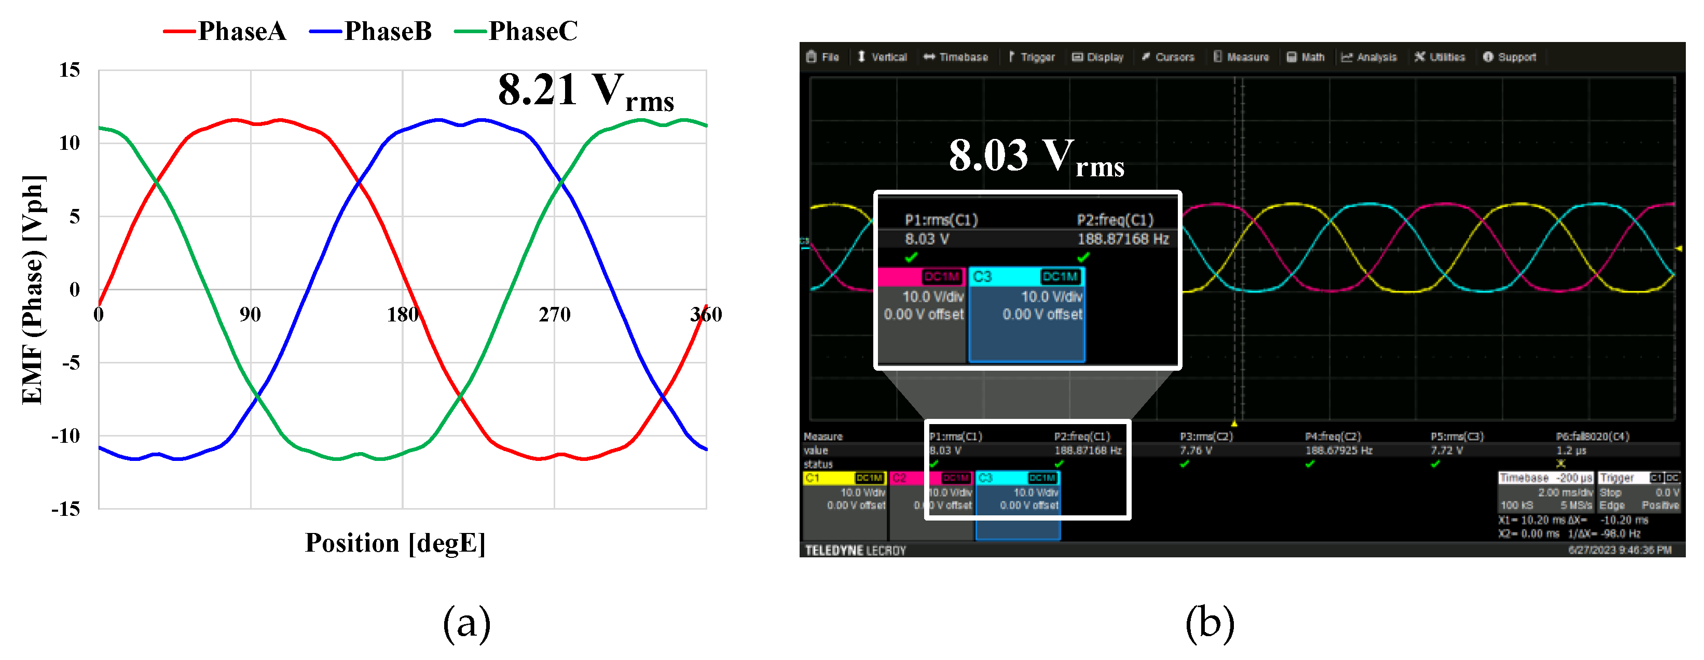The height and width of the screenshot is (660, 1704).
Task: Toggle the DC1M coupling badge on C1
Action: 869,478
